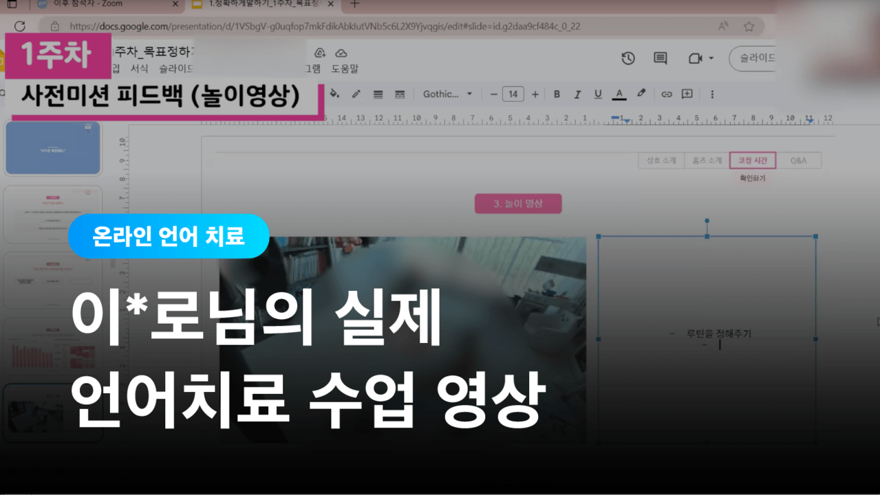This screenshot has height=495, width=880.
Task: Click the font size field showing 14
Action: tap(513, 94)
